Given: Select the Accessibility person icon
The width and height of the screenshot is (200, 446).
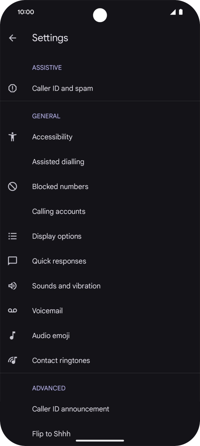Looking at the screenshot, I should (12, 137).
